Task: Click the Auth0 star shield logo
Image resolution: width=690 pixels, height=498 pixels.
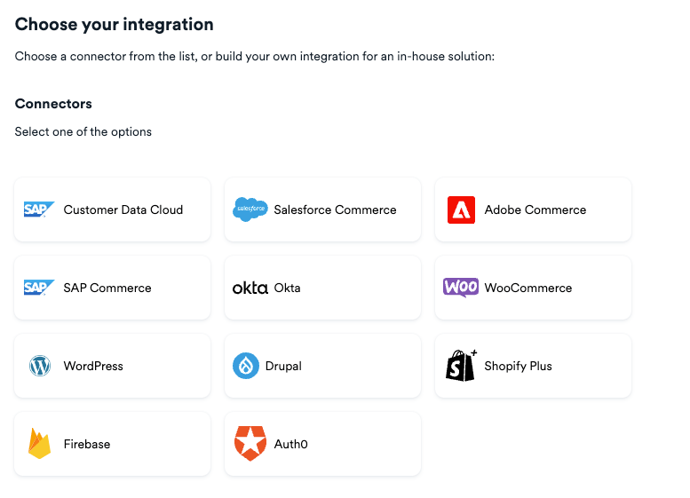Action: (250, 444)
